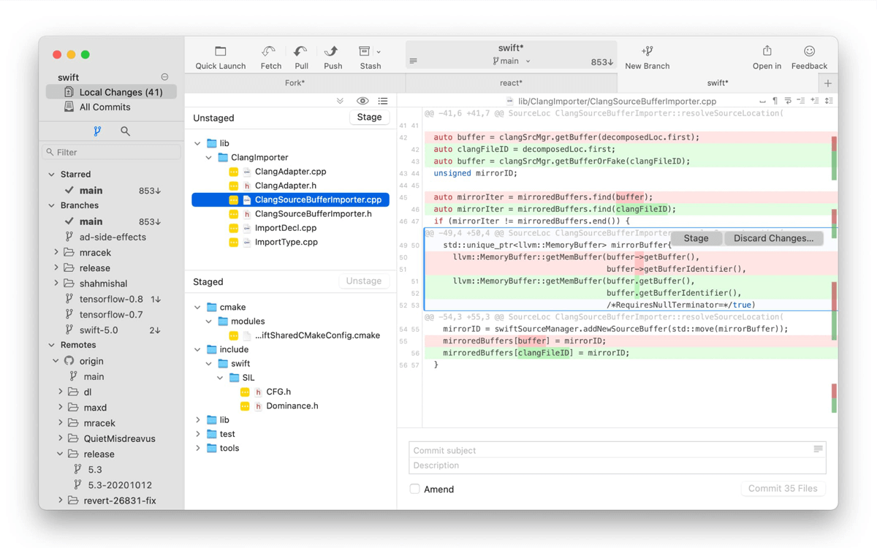Switch to the Fork* tab
The image size is (877, 548).
295,83
